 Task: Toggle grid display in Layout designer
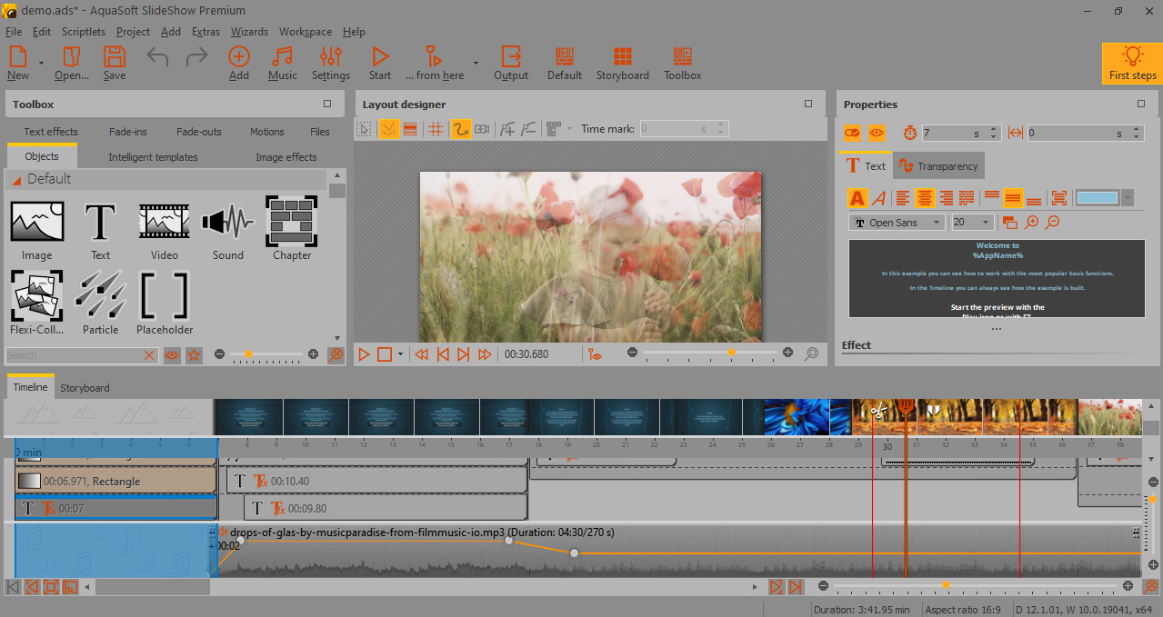click(x=436, y=129)
